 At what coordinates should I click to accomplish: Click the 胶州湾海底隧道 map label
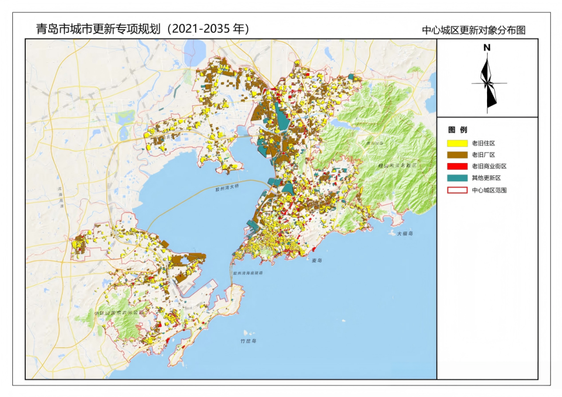pyautogui.click(x=248, y=273)
